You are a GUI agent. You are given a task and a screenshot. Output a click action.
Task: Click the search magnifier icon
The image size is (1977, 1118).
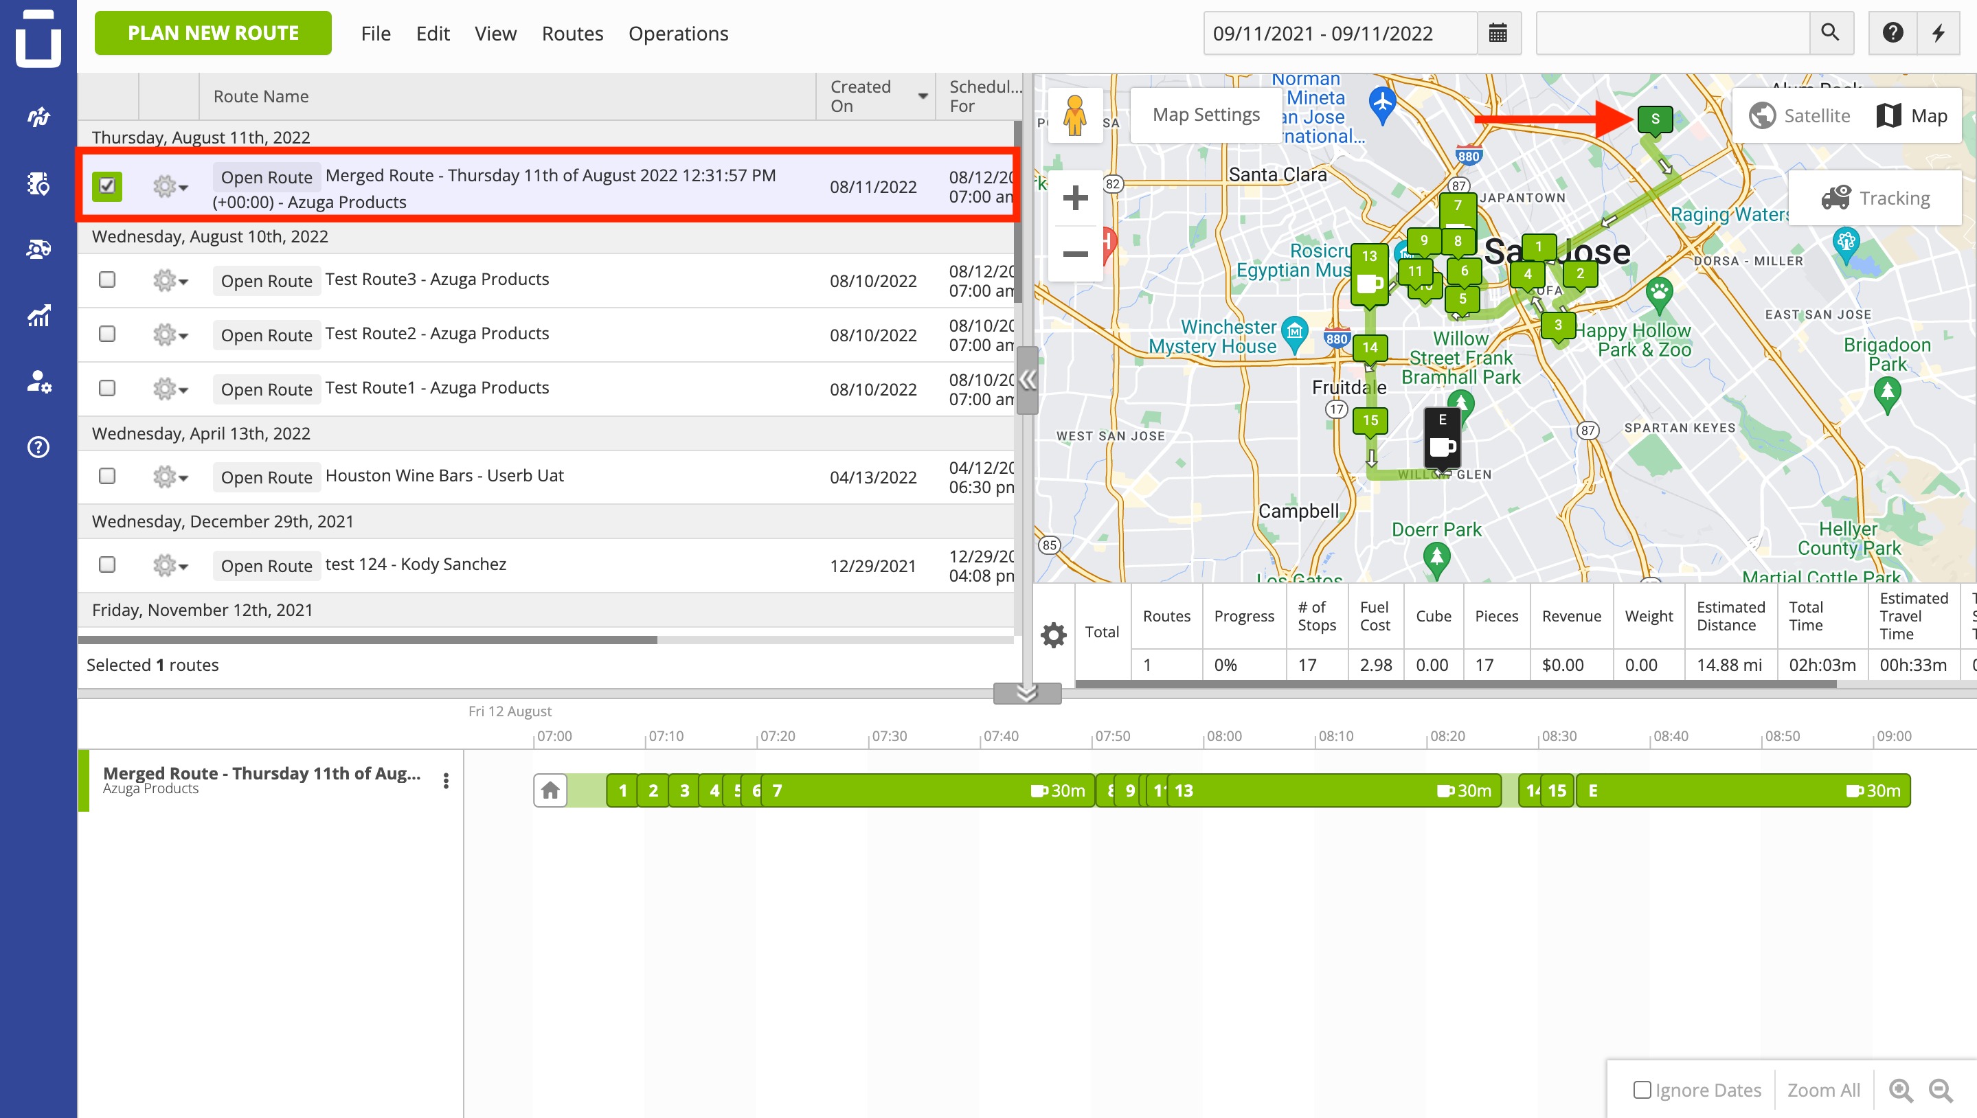pyautogui.click(x=1830, y=33)
